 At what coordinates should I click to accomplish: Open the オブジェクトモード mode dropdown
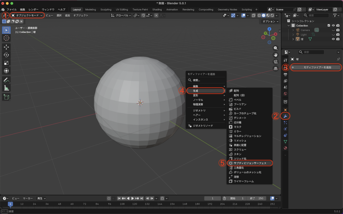(x=27, y=15)
